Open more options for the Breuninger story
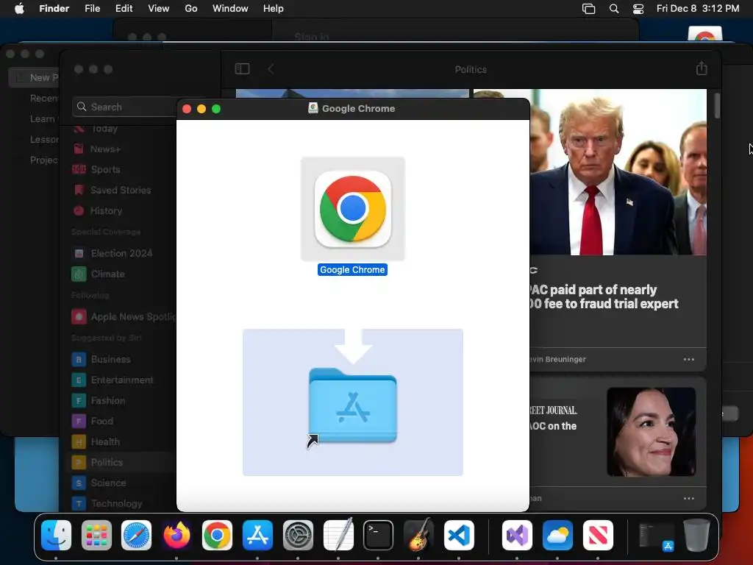Image resolution: width=753 pixels, height=565 pixels. pyautogui.click(x=688, y=359)
